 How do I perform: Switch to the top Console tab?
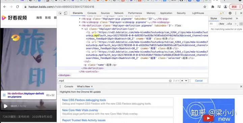point(92,13)
